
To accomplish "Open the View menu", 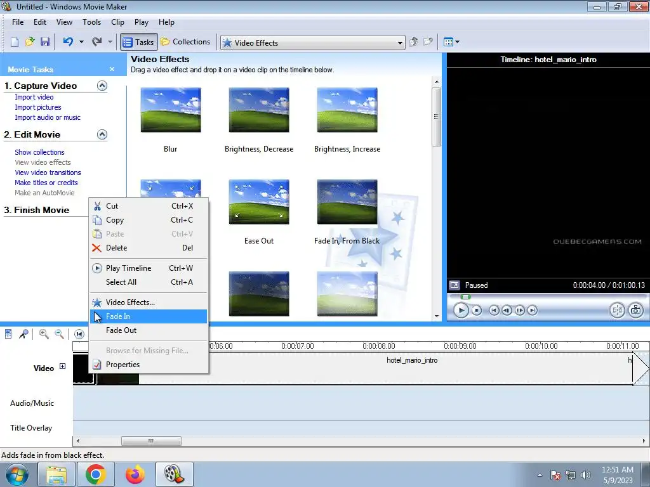I will click(x=64, y=22).
